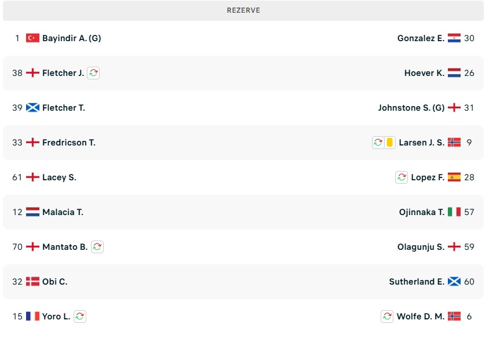The image size is (489, 342).
Task: Click Danish flag next to Obi C.
Action: (32, 282)
